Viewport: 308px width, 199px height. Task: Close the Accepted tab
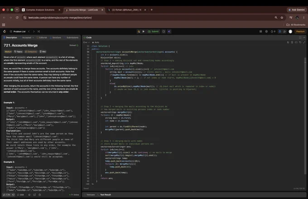click(x=33, y=38)
